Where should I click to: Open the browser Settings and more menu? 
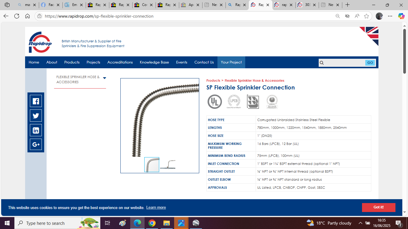point(390,16)
